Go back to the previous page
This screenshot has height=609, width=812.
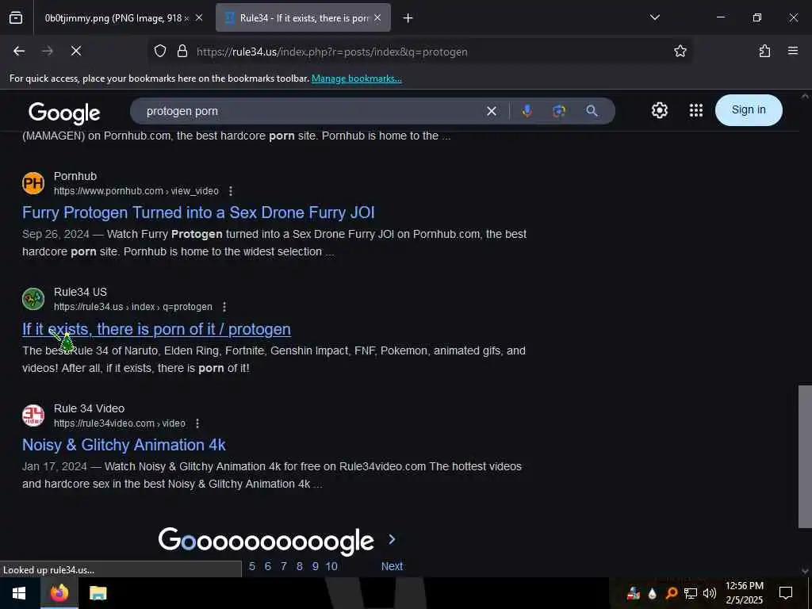pos(19,51)
